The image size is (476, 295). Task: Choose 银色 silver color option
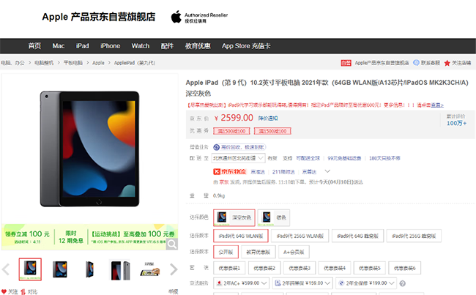(x=274, y=217)
